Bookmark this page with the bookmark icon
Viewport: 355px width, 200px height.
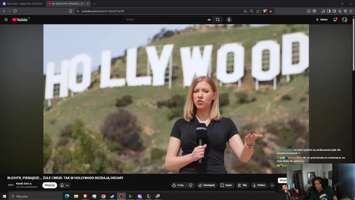tap(70, 11)
